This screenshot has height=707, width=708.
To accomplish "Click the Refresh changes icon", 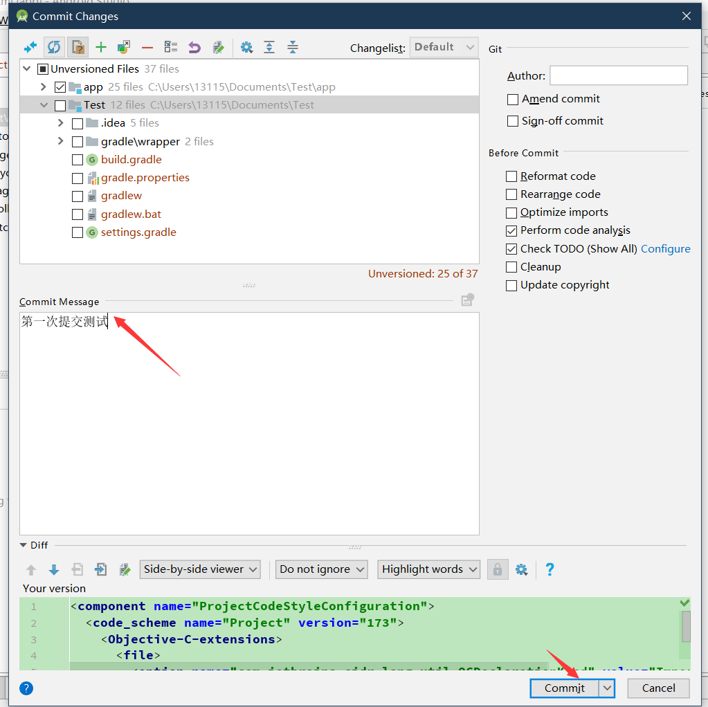I will (x=54, y=47).
